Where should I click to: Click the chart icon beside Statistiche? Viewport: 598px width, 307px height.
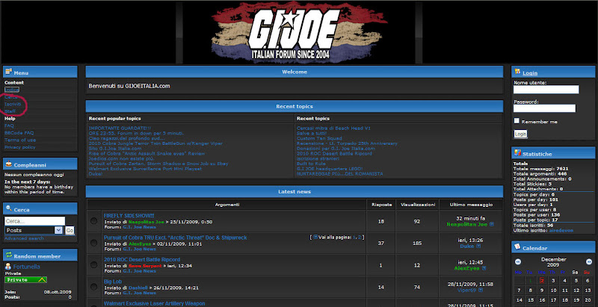point(517,153)
